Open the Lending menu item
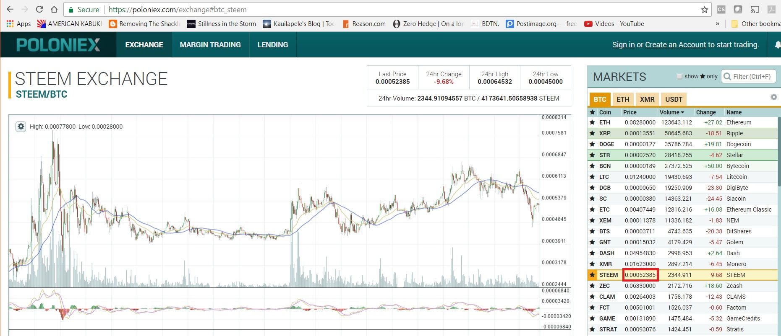Screen dimensions: 781x336 tap(273, 45)
